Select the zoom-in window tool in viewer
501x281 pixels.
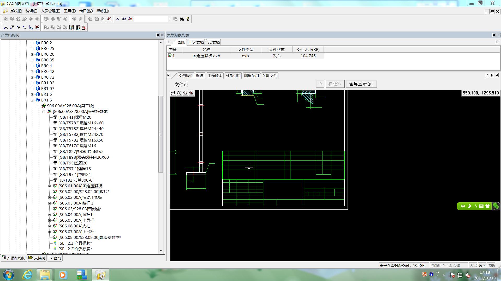point(179,93)
